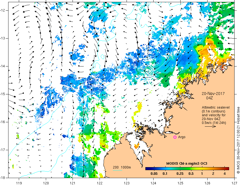Click latitude axis label "-13"
The image size is (240, 186).
pos(3,38)
